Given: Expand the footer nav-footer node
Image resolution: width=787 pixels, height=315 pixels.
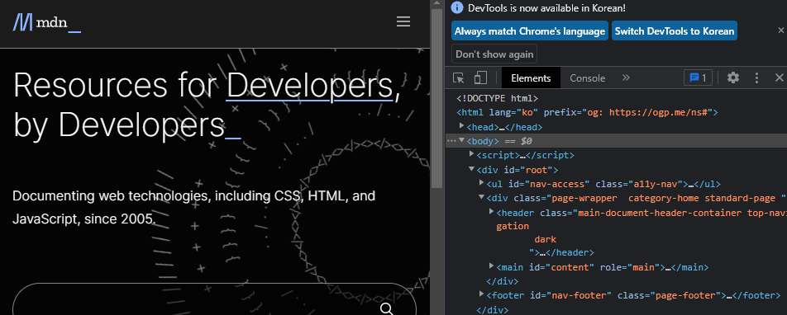Looking at the screenshot, I should pos(482,294).
